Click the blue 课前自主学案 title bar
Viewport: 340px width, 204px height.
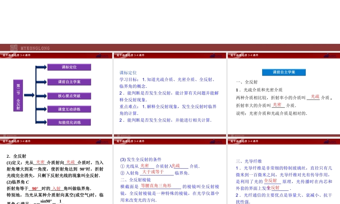284,72
